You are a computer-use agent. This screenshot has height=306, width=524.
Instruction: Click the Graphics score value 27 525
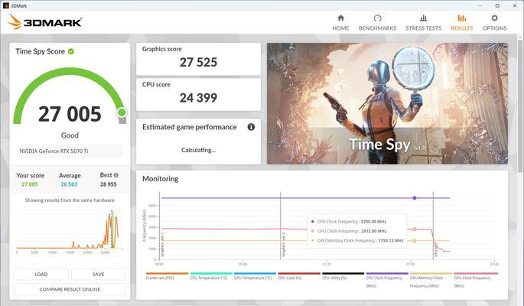[198, 63]
